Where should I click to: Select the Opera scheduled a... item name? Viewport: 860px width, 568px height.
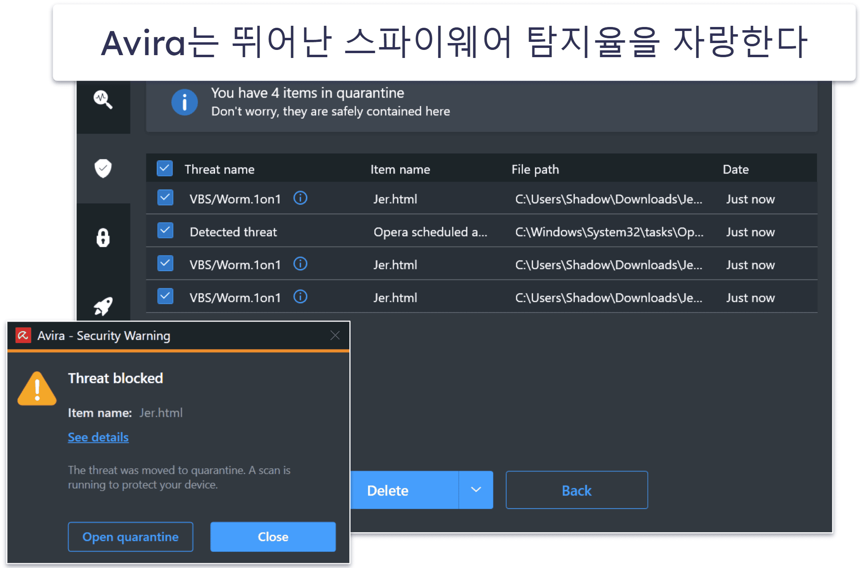coord(430,232)
